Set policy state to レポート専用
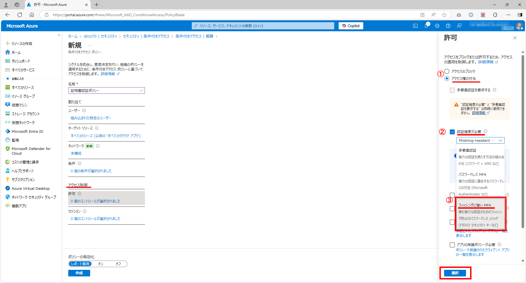The width and height of the screenshot is (526, 283). (x=80, y=264)
